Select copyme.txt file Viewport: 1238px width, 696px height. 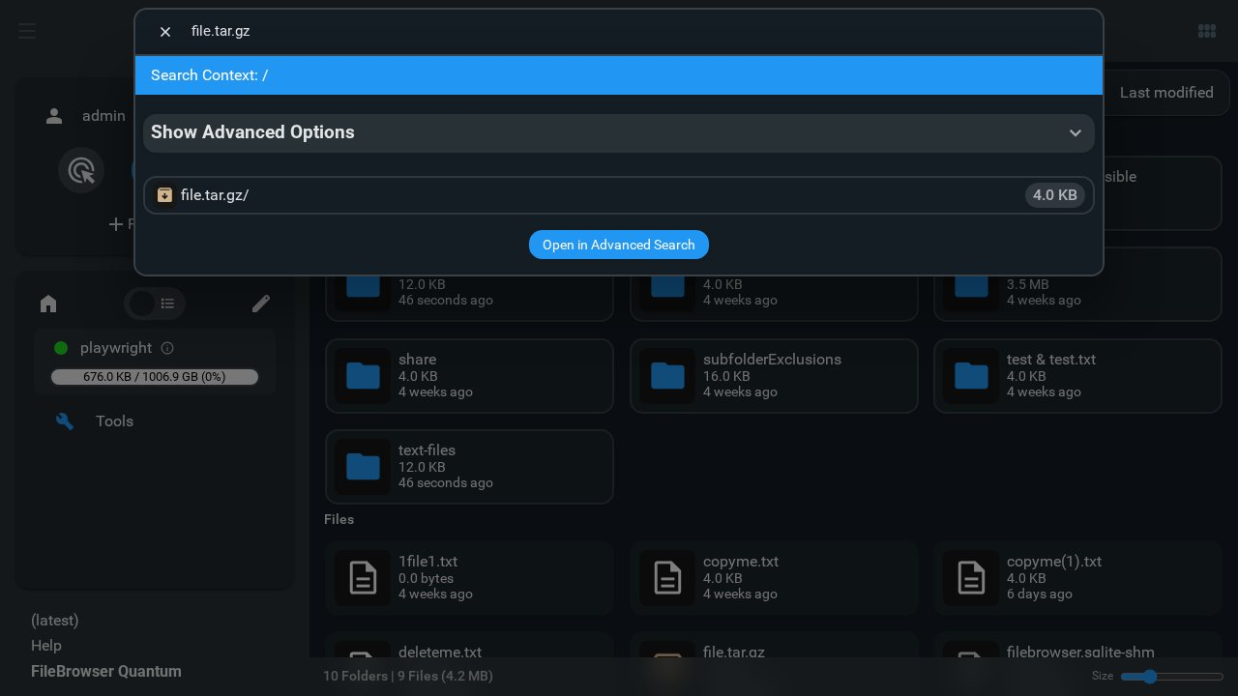[x=774, y=578]
